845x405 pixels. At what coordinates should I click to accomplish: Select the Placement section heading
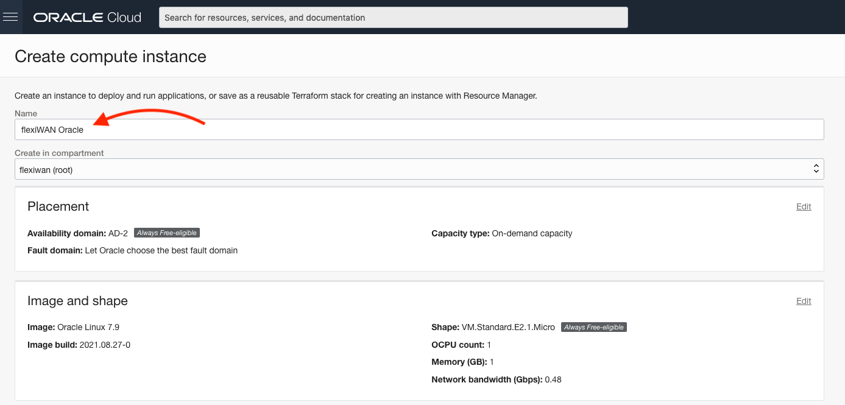(x=58, y=206)
